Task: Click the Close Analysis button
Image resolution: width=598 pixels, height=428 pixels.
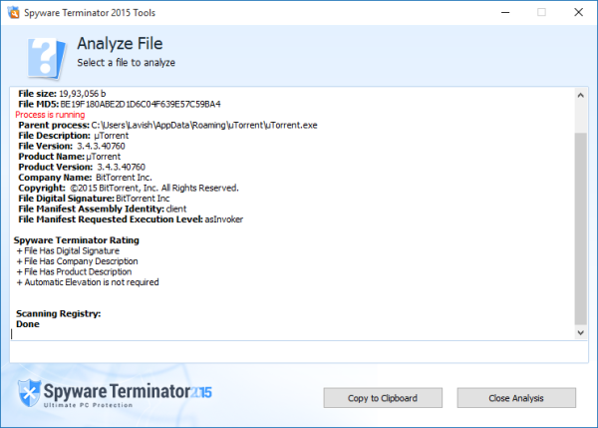Action: (x=516, y=398)
